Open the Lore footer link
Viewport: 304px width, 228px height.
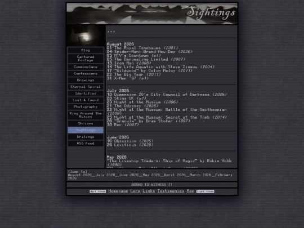click(x=135, y=191)
